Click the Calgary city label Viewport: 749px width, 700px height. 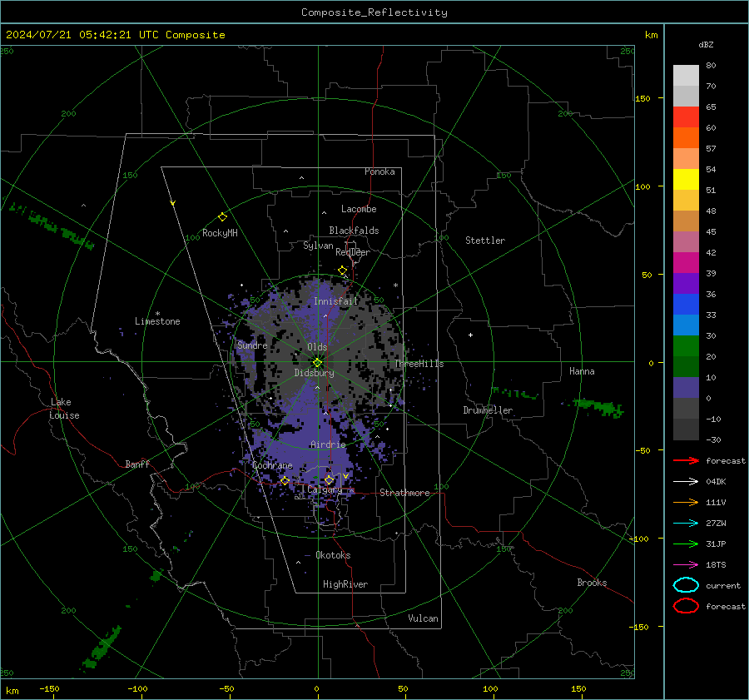point(325,489)
